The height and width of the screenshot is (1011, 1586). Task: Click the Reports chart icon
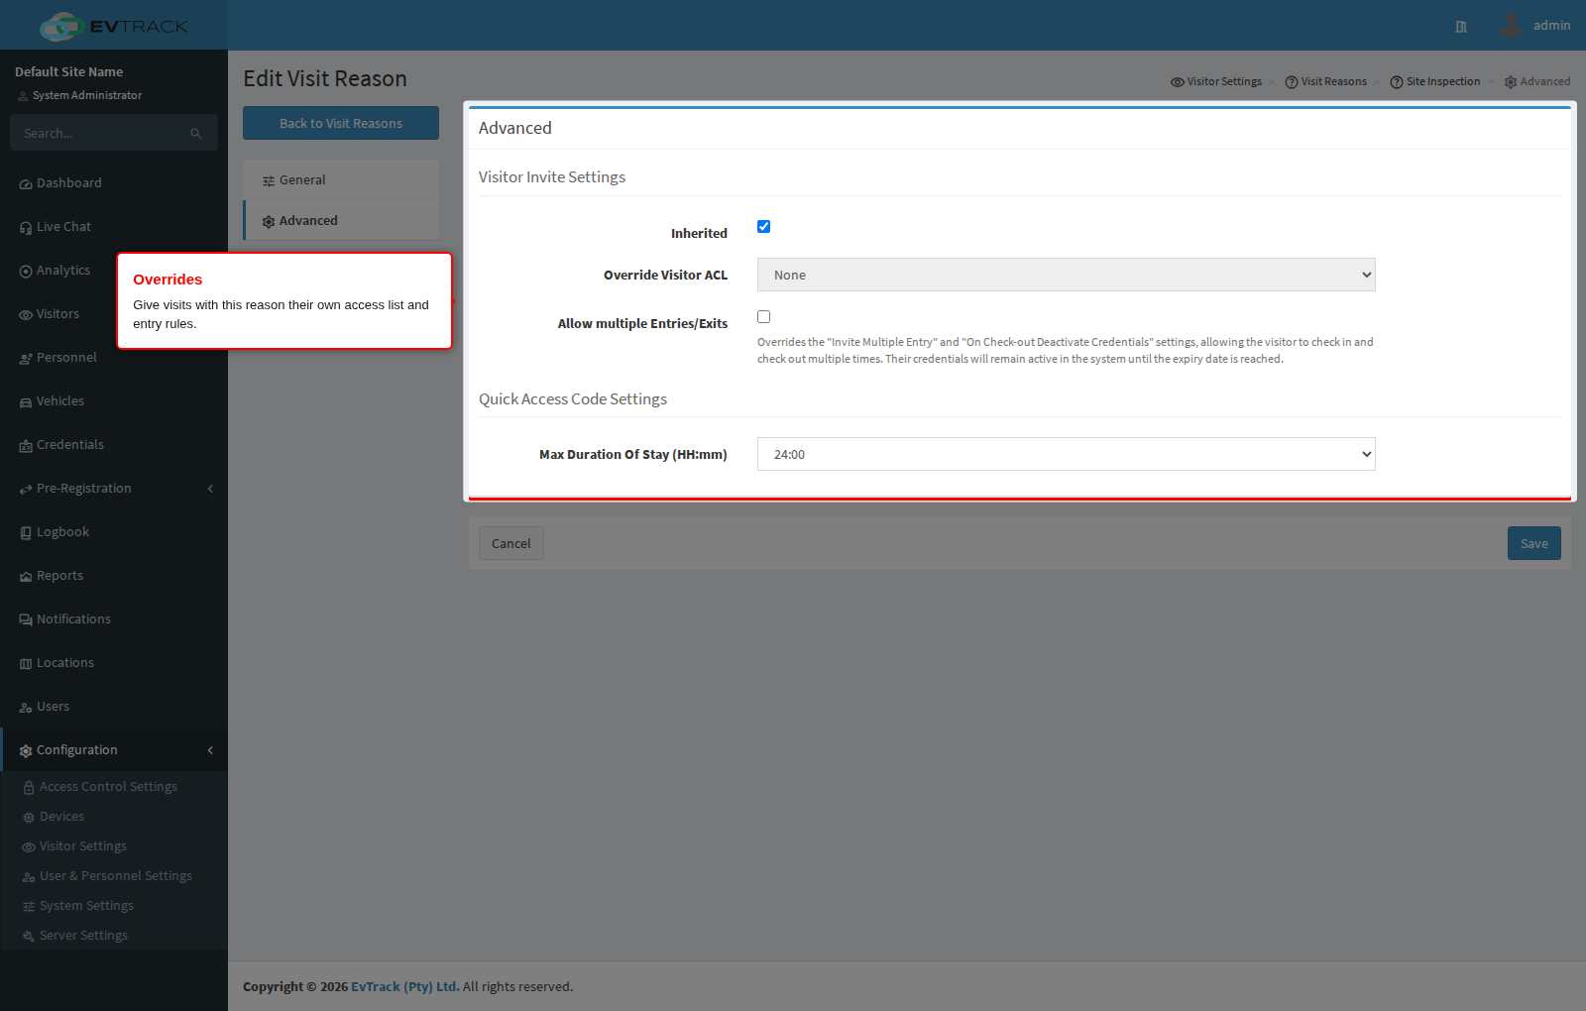click(x=26, y=577)
